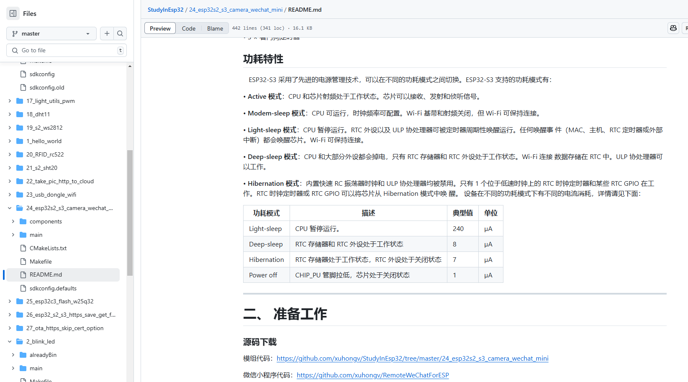Select the 27_ota_https_skip_cert_option folder icon
This screenshot has height=382, width=688.
click(20, 328)
